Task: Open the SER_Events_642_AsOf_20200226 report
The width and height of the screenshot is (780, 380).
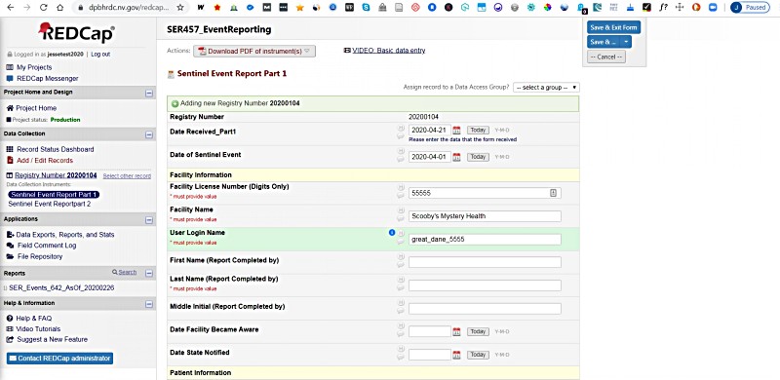Action: 61,288
